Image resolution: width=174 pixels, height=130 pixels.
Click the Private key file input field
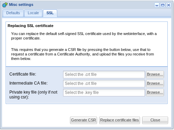click(104, 93)
